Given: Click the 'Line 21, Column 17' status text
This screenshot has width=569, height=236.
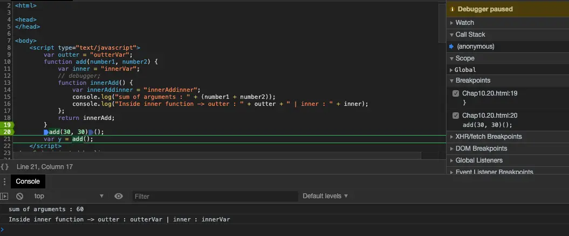Looking at the screenshot, I should (x=45, y=166).
